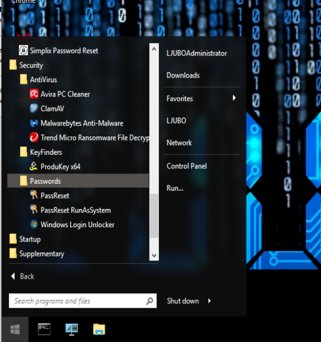Run the PassReset tool
321x342 pixels.
point(50,196)
